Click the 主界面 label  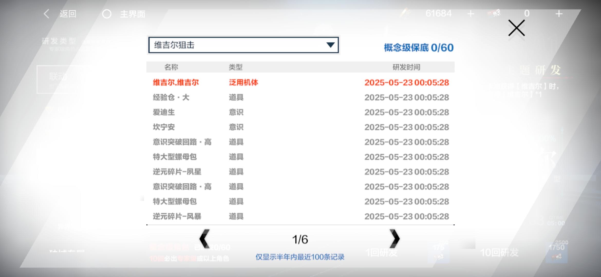133,14
